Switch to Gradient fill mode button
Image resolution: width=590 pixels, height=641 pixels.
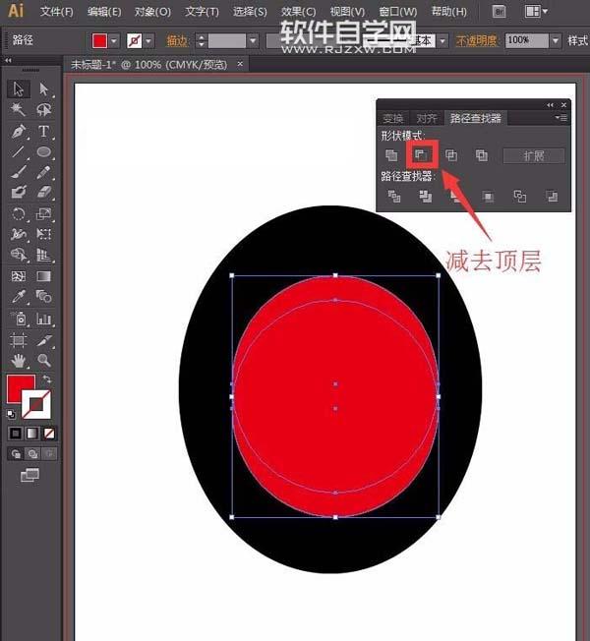click(x=32, y=434)
